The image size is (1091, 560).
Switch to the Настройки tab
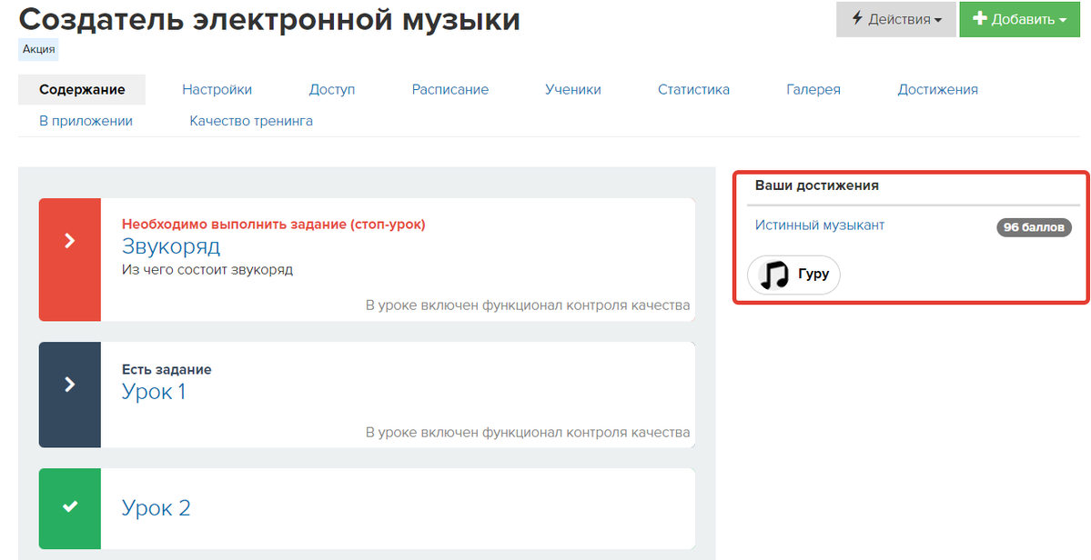point(217,89)
